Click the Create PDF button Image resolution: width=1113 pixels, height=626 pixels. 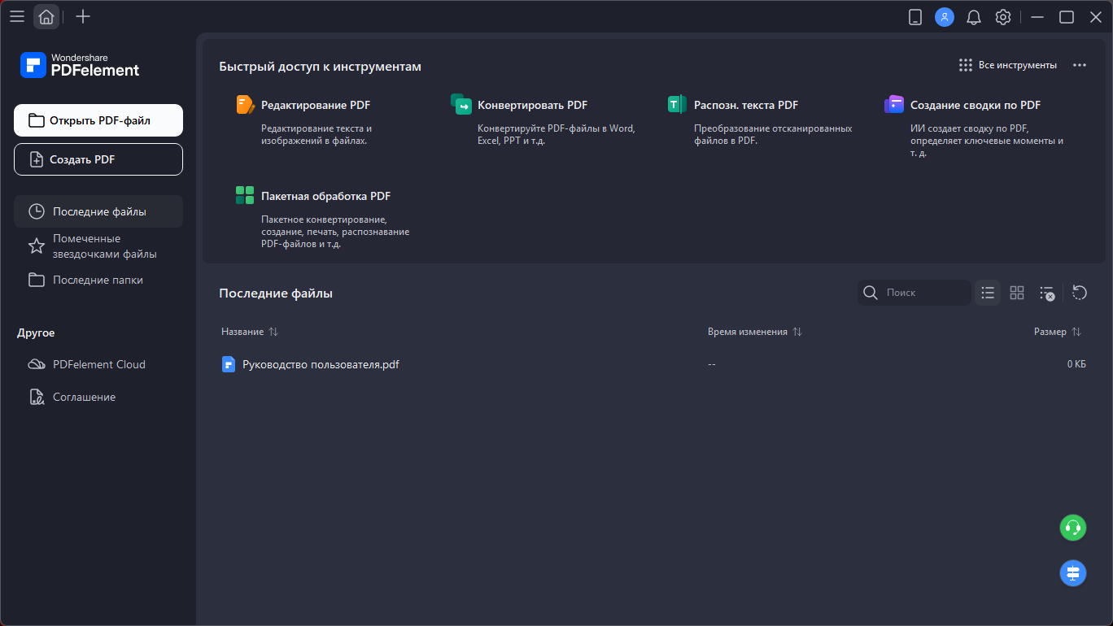click(98, 159)
